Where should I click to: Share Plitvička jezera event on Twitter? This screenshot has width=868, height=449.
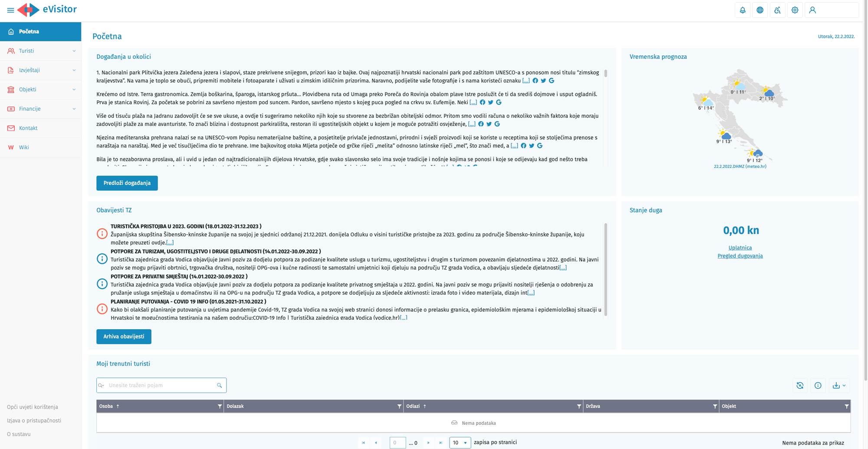coord(543,81)
